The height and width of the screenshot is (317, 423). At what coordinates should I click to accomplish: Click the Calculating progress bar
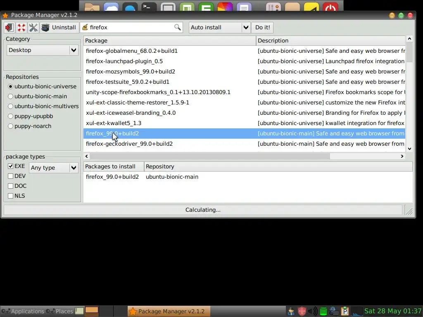coord(203,210)
